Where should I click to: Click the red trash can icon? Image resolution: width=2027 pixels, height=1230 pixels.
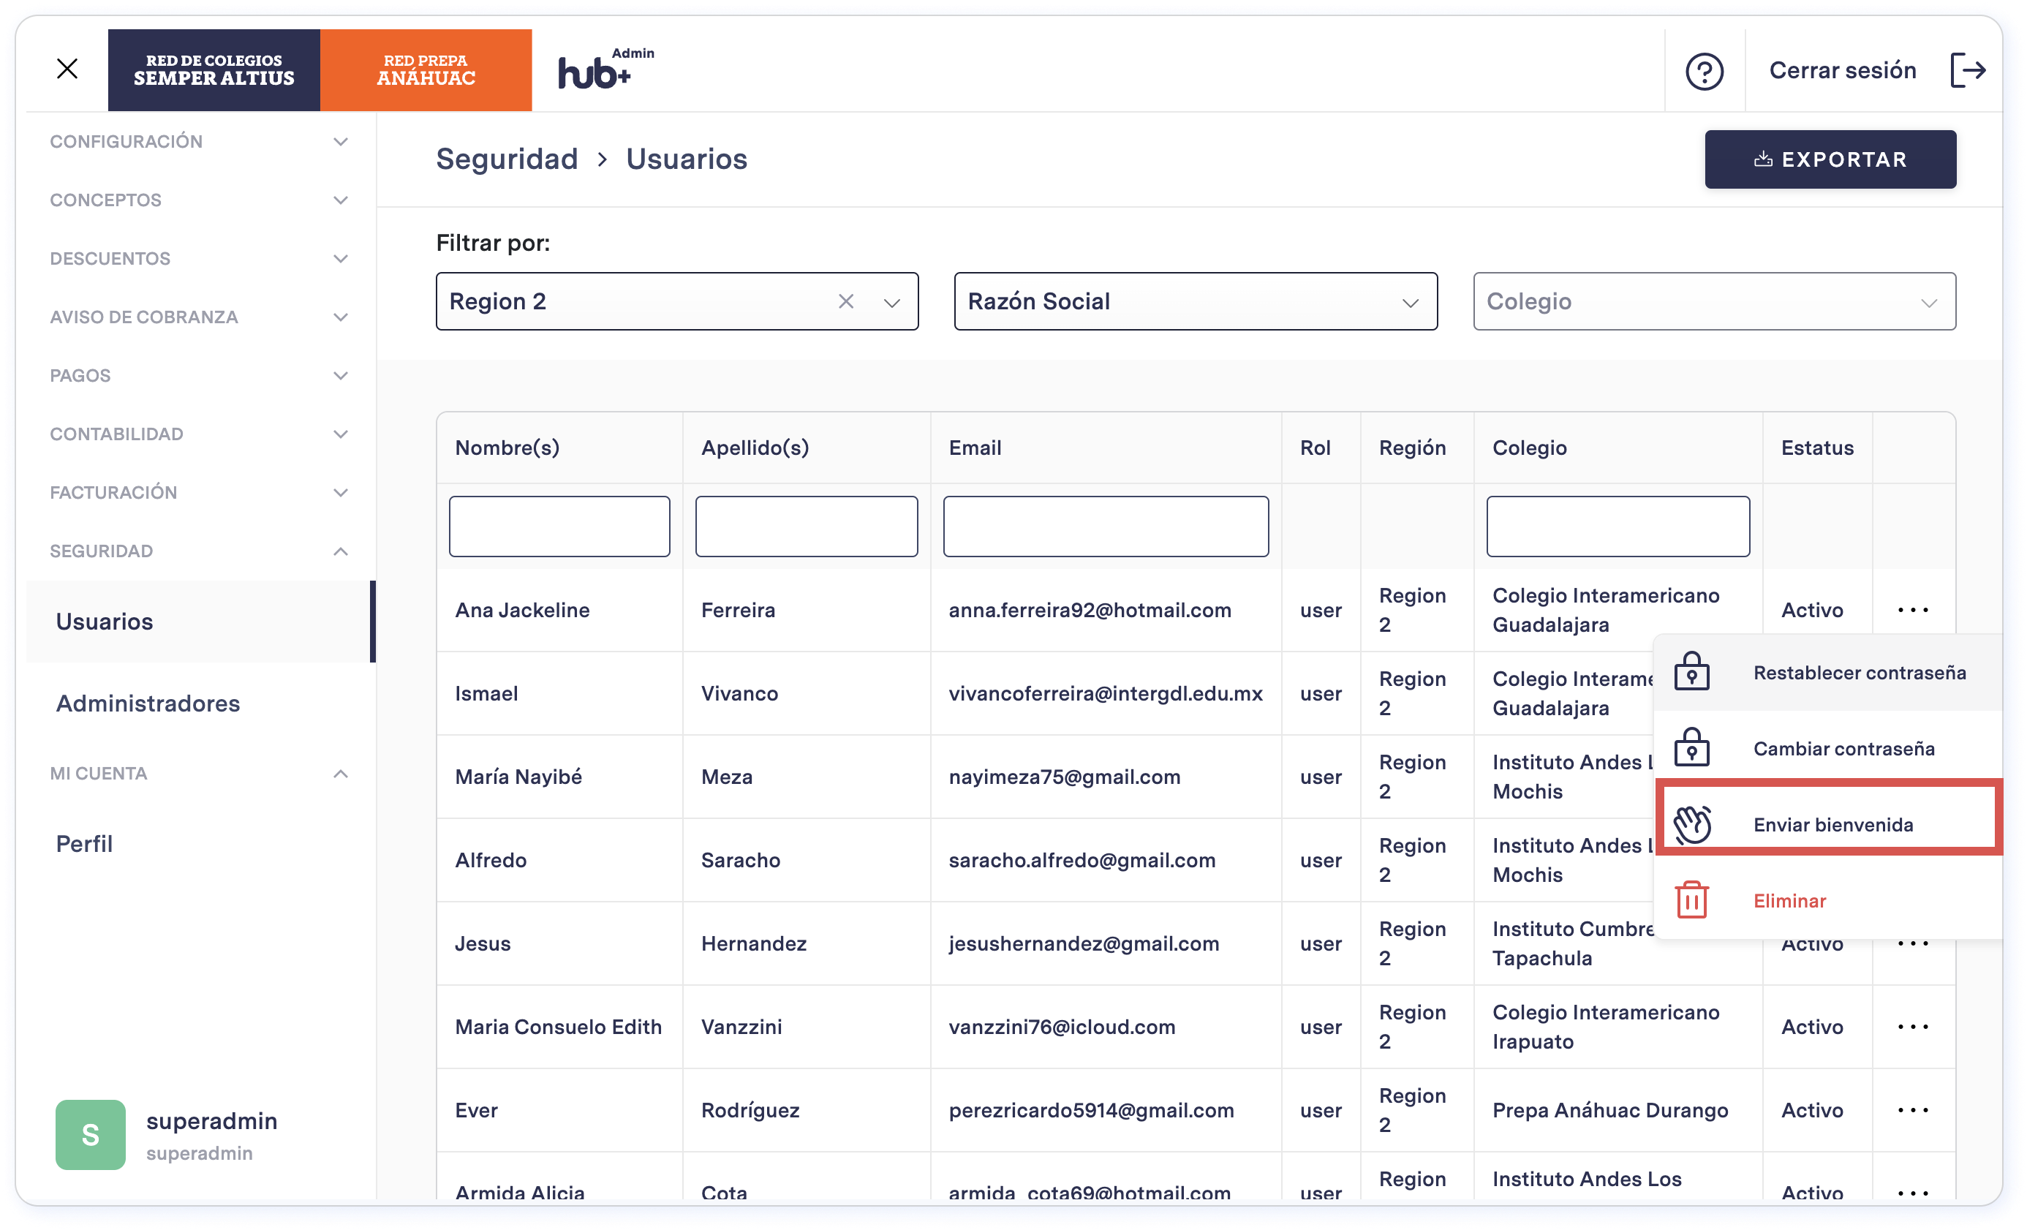click(x=1691, y=900)
